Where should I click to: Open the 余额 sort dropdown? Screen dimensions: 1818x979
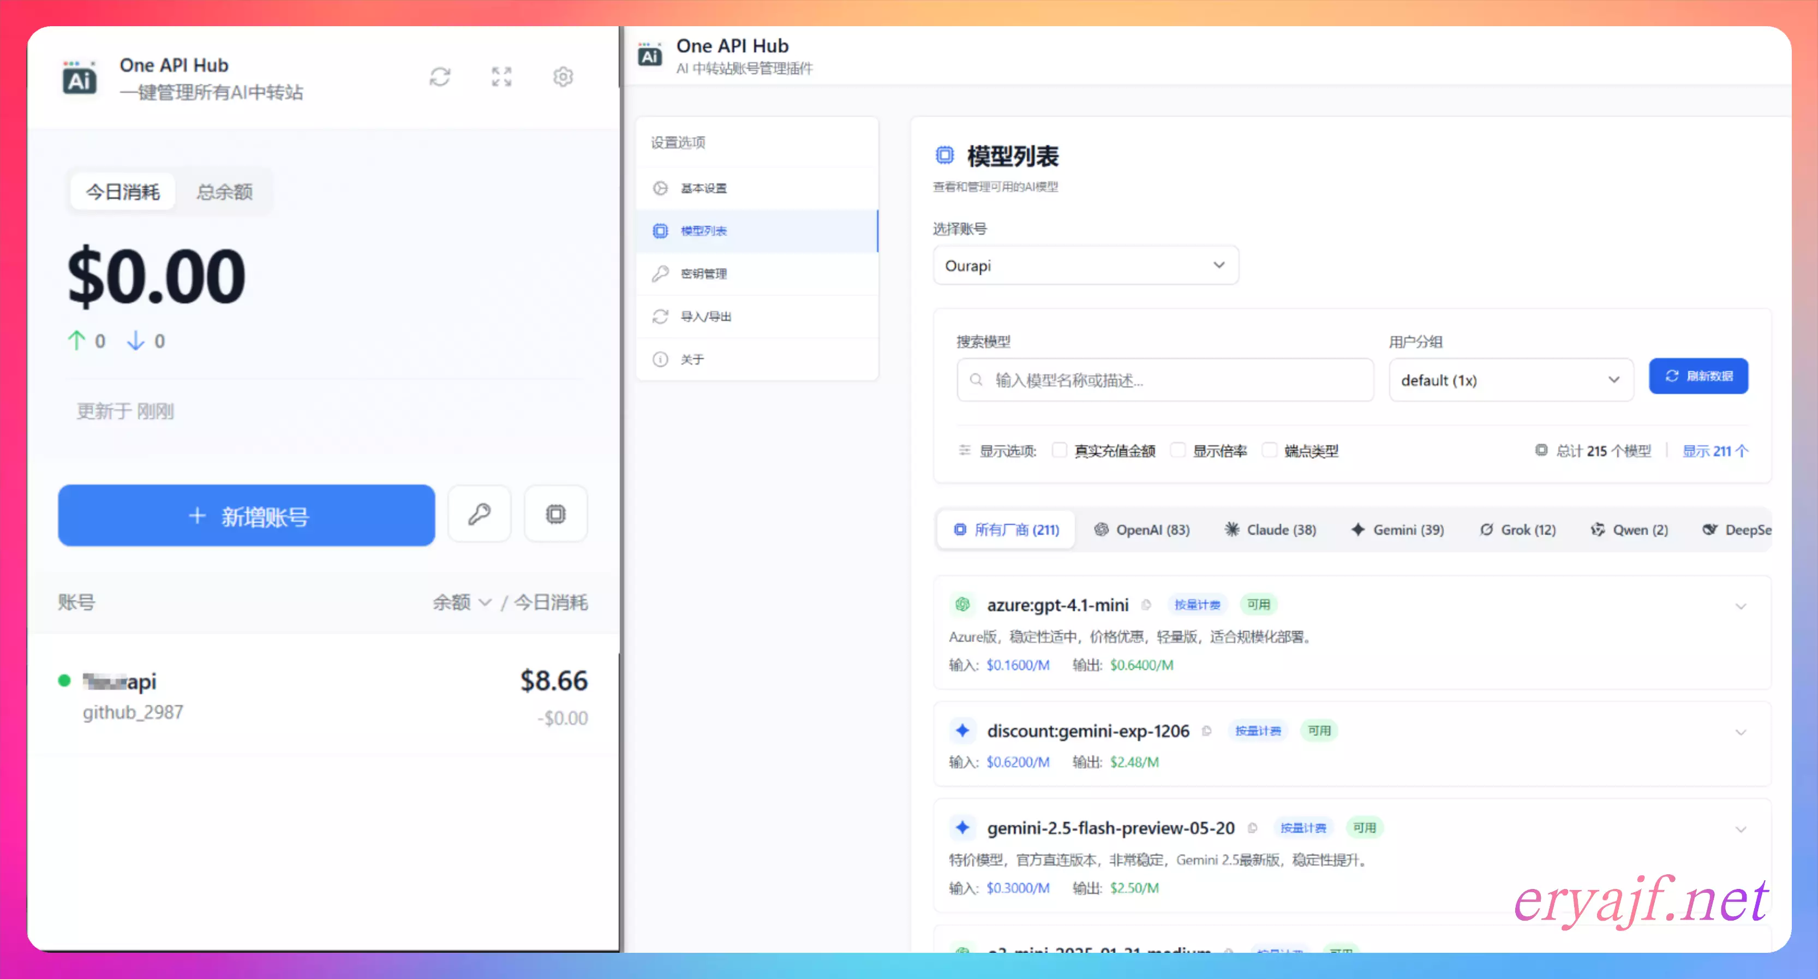pos(462,602)
